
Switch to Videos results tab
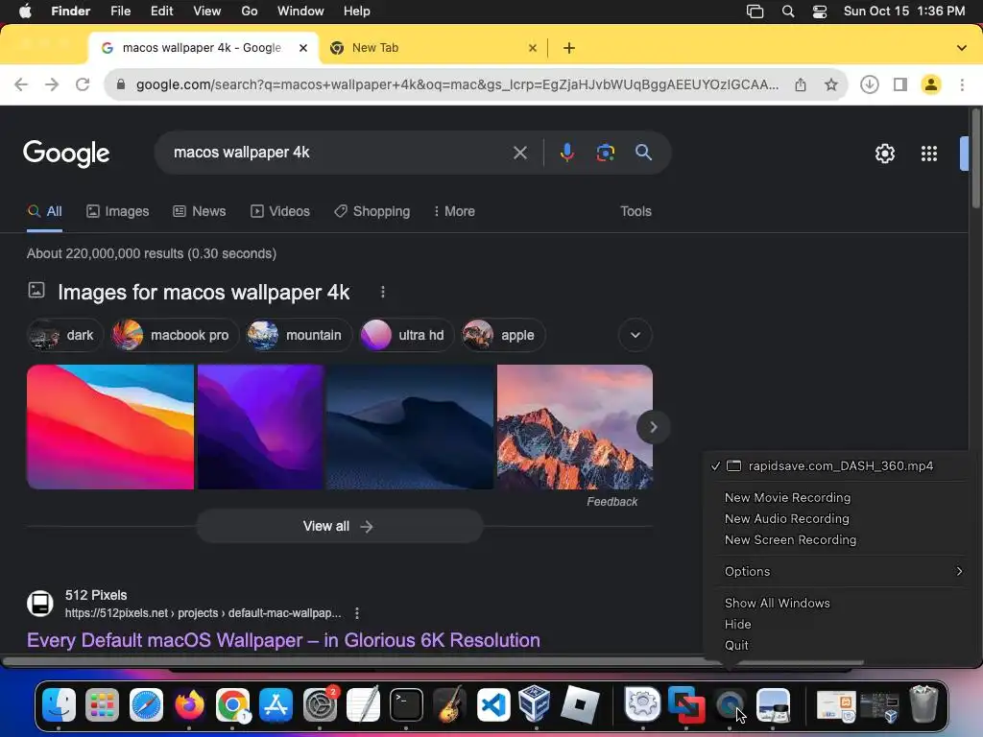(280, 211)
